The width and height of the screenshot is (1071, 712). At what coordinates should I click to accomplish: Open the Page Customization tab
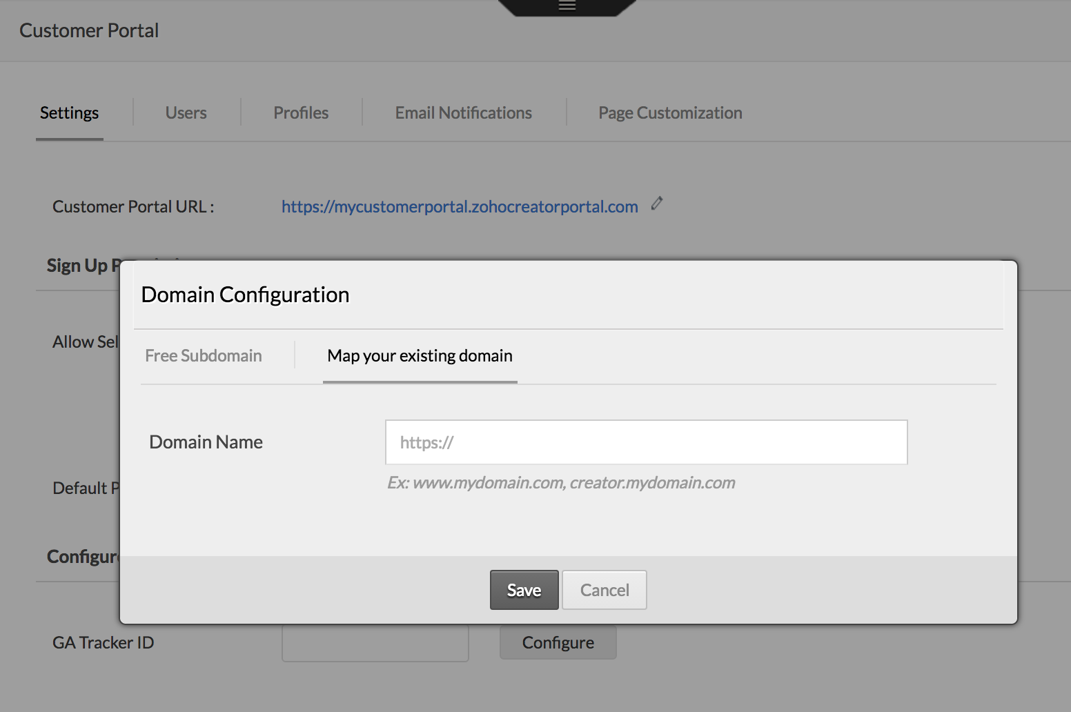pos(670,112)
